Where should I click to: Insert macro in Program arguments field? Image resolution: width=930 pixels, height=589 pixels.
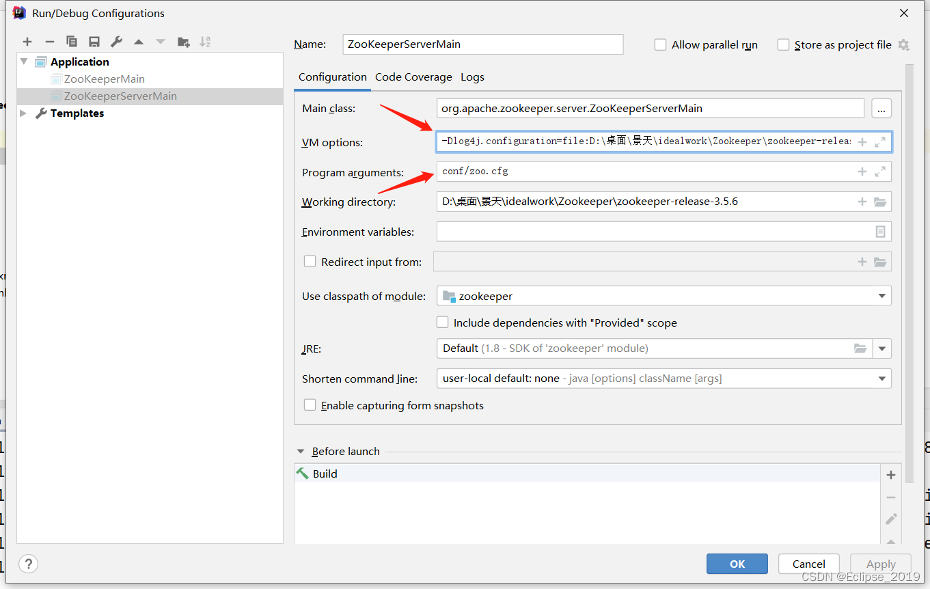coord(862,172)
